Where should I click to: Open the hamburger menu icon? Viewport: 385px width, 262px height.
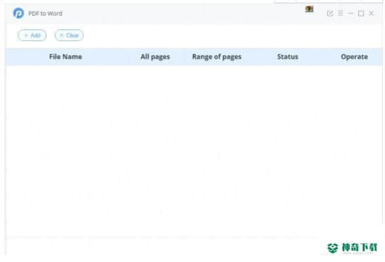[340, 13]
